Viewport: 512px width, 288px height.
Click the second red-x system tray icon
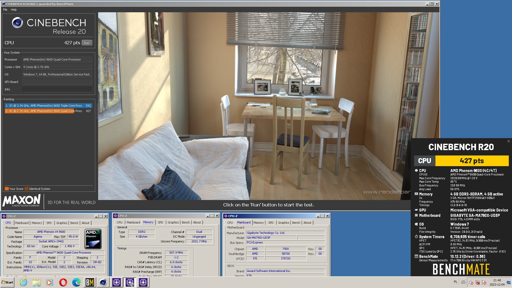pos(478,282)
